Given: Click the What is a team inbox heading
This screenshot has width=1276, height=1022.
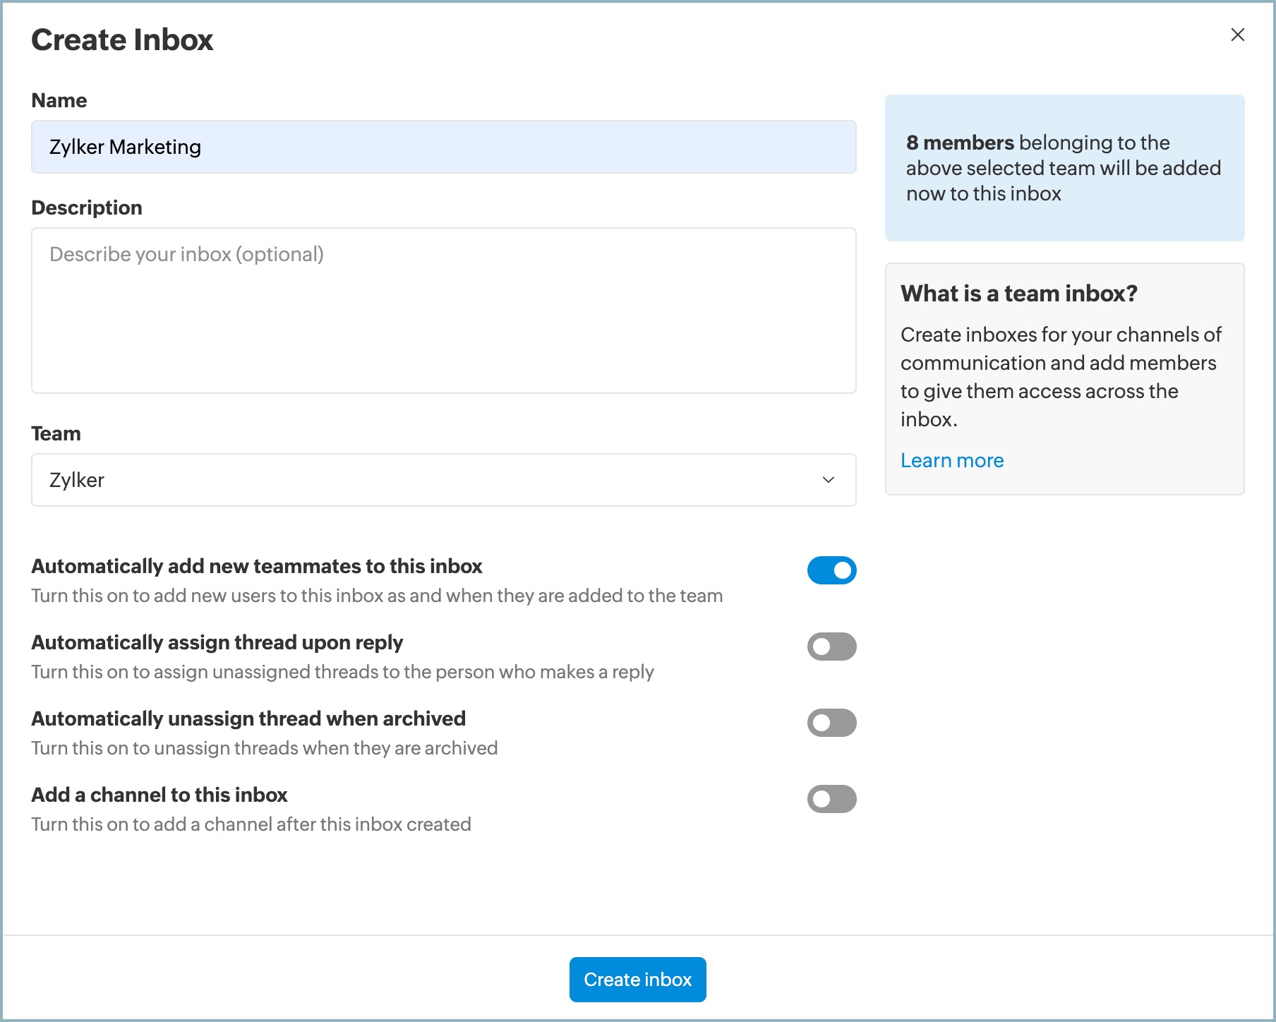Looking at the screenshot, I should click(x=1018, y=294).
